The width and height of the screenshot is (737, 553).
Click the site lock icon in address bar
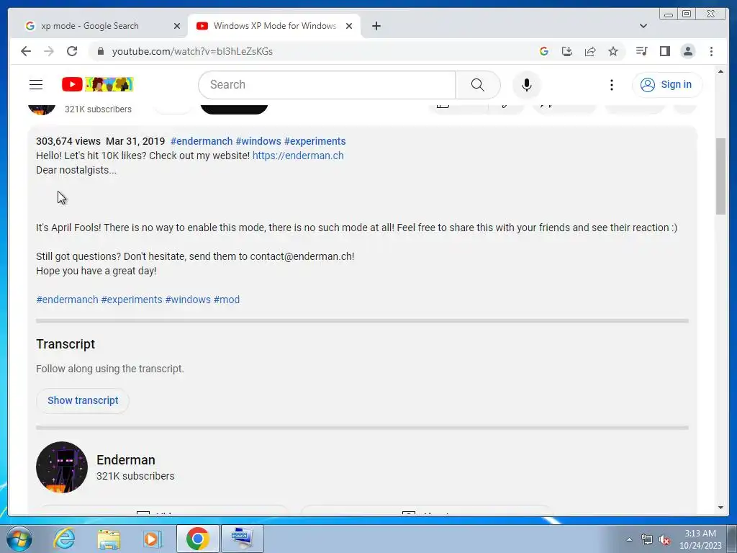tap(100, 51)
